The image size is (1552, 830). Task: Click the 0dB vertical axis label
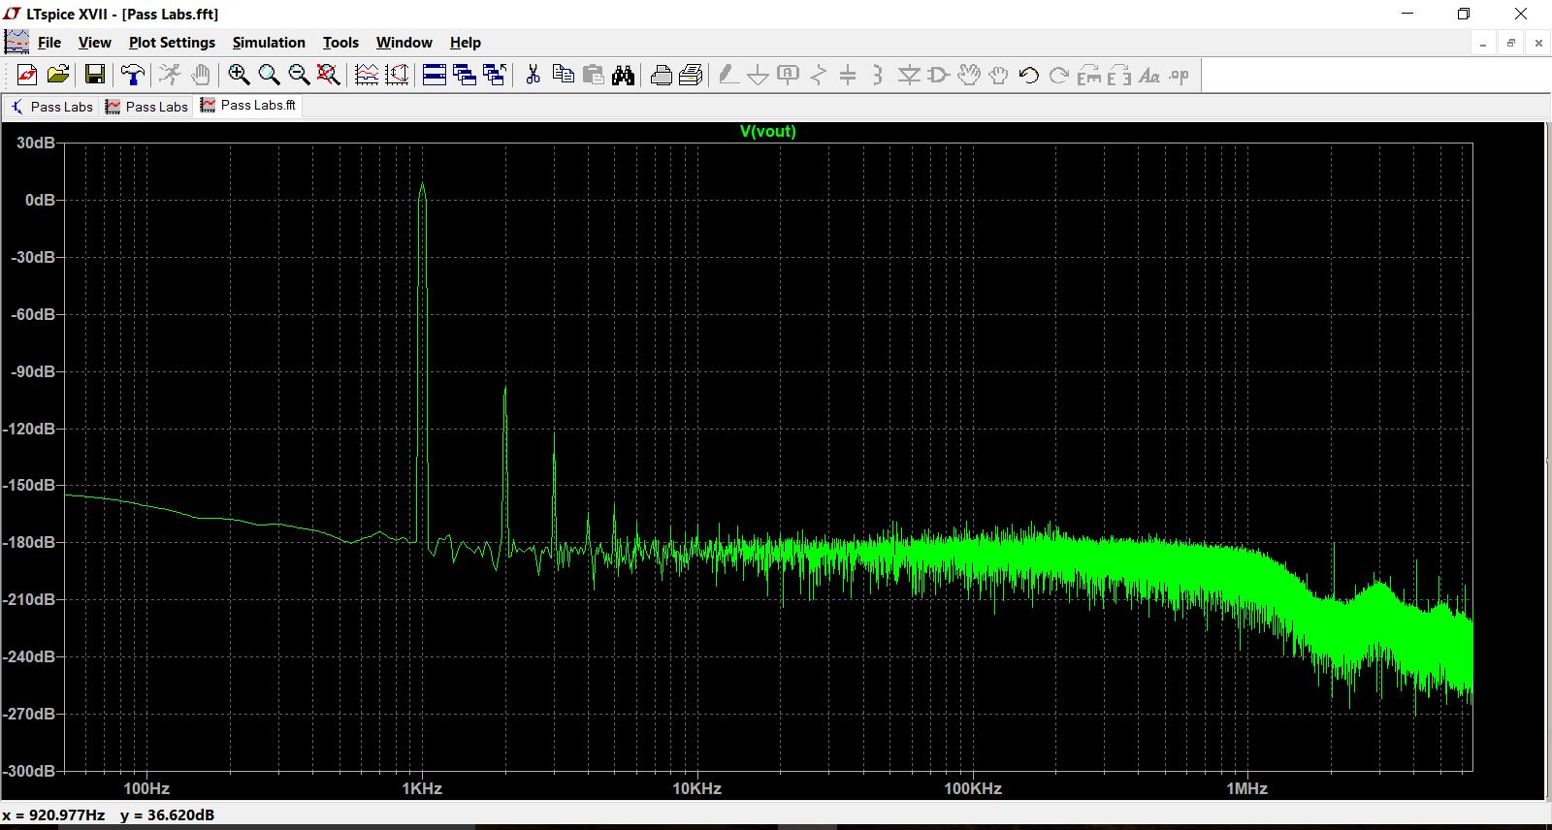tap(40, 200)
